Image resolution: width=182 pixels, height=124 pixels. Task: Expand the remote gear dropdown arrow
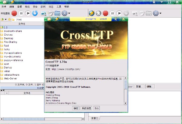pos(160,13)
